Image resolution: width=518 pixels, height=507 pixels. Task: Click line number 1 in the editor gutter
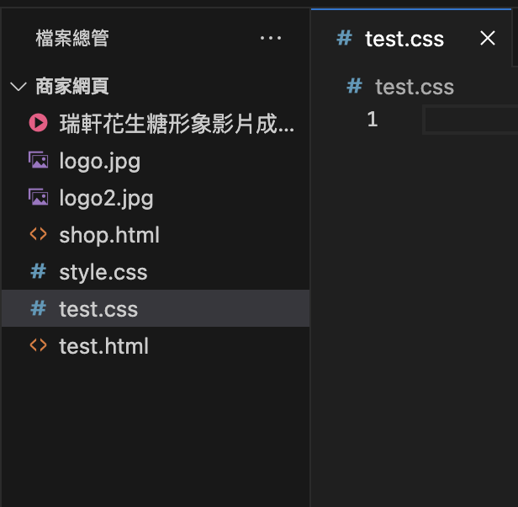[x=373, y=120]
